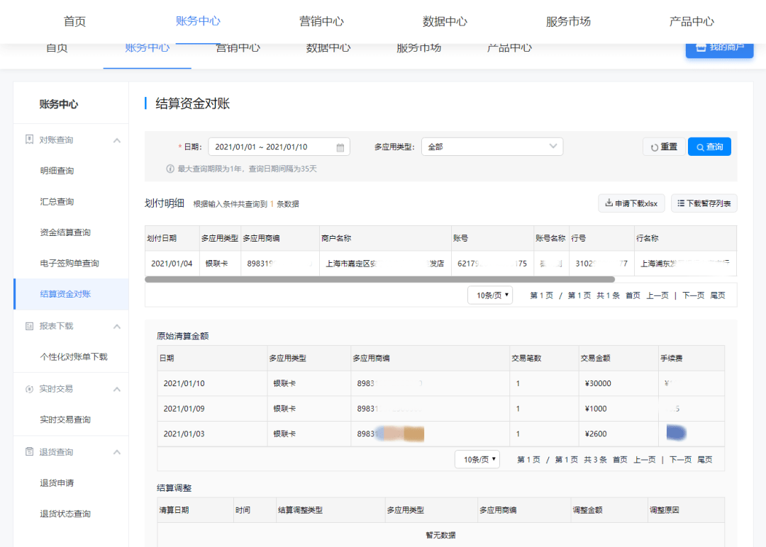The width and height of the screenshot is (766, 547).
Task: Open 汇总查询 in the sidebar
Action: (x=57, y=201)
